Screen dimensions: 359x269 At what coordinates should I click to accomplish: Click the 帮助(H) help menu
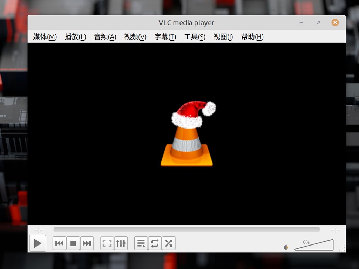252,37
